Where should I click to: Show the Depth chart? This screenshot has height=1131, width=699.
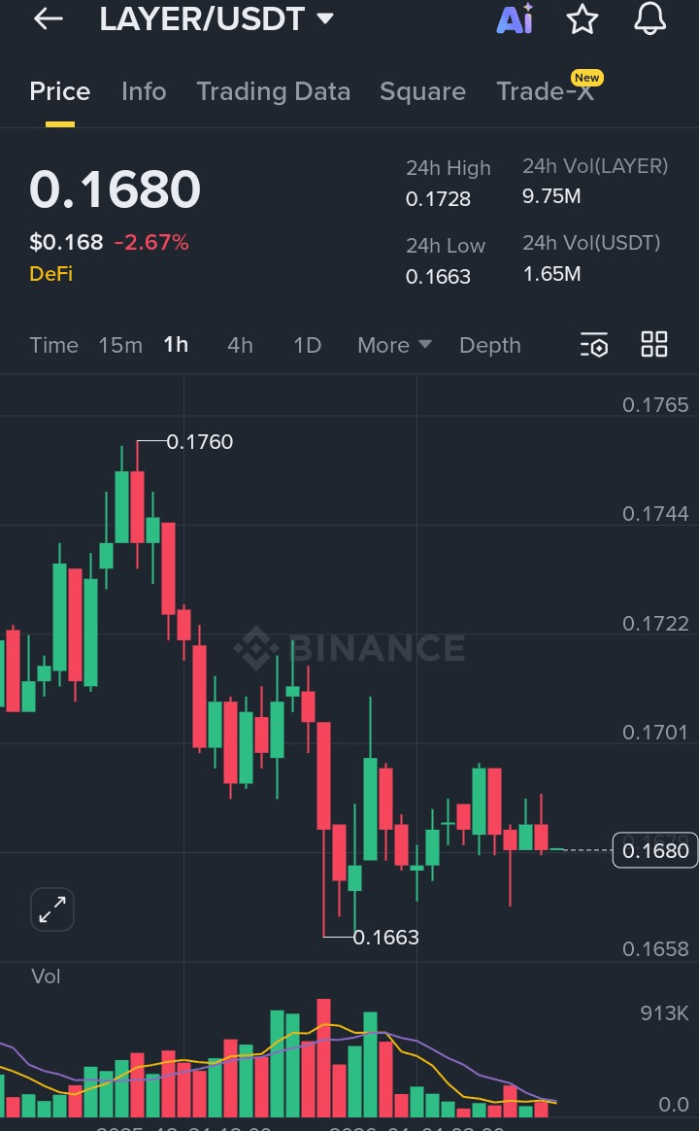click(x=489, y=345)
